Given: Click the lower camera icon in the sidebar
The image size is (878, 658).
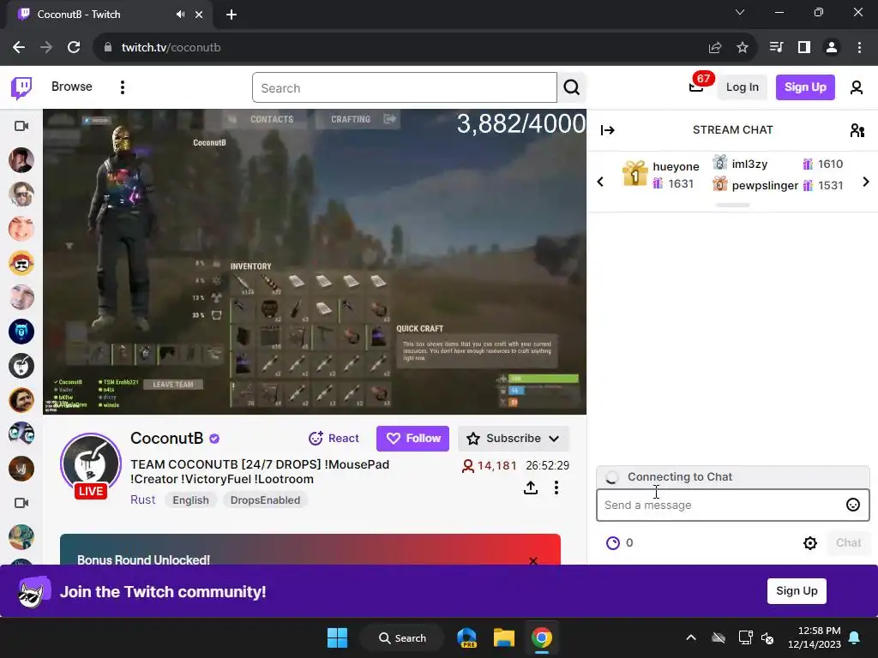Looking at the screenshot, I should tap(21, 503).
